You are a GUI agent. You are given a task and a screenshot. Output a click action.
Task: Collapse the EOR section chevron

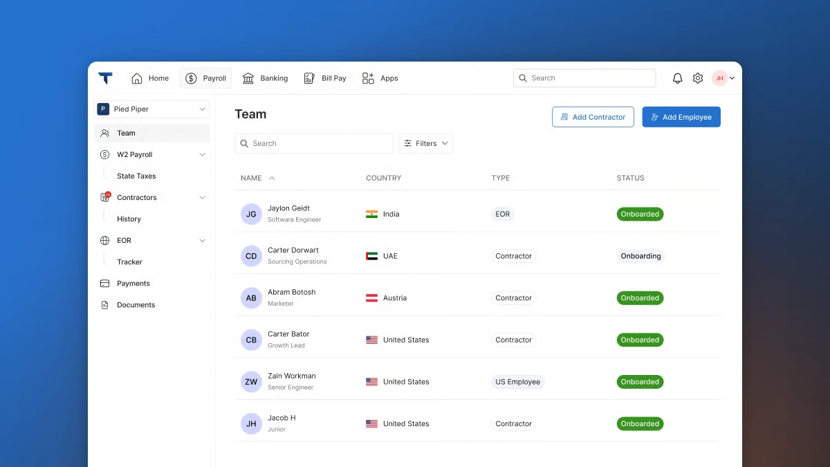pos(202,240)
